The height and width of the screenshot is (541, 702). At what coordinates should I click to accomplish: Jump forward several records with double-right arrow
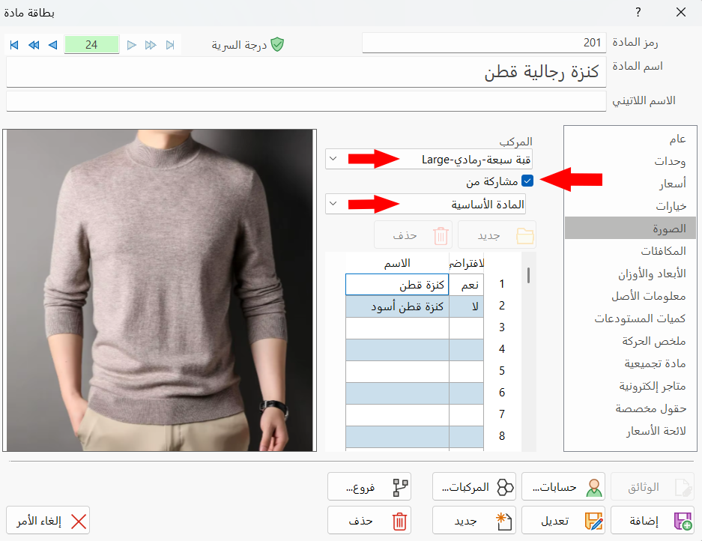(151, 45)
